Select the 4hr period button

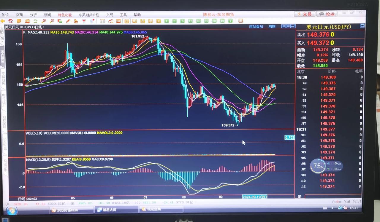[x=222, y=21]
